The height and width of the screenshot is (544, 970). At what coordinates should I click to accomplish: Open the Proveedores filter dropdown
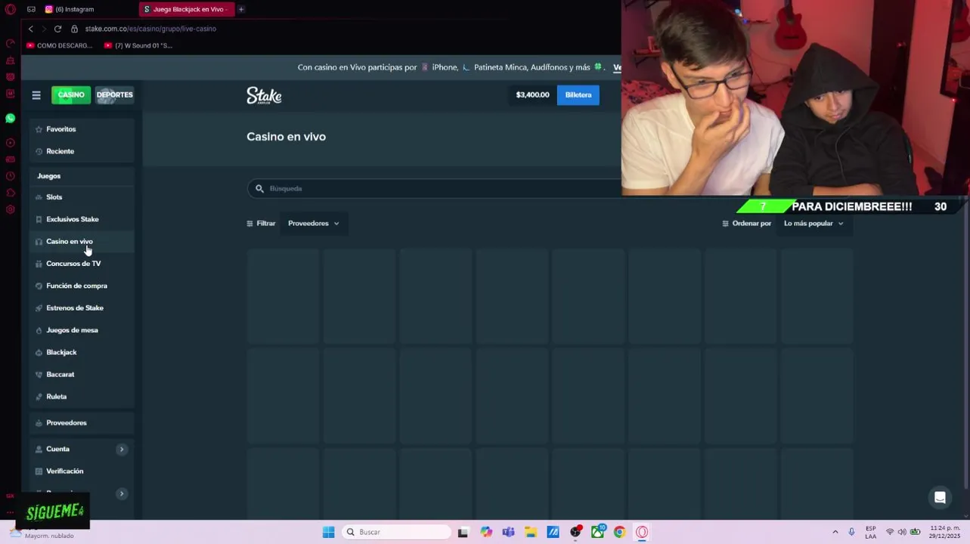tap(314, 224)
